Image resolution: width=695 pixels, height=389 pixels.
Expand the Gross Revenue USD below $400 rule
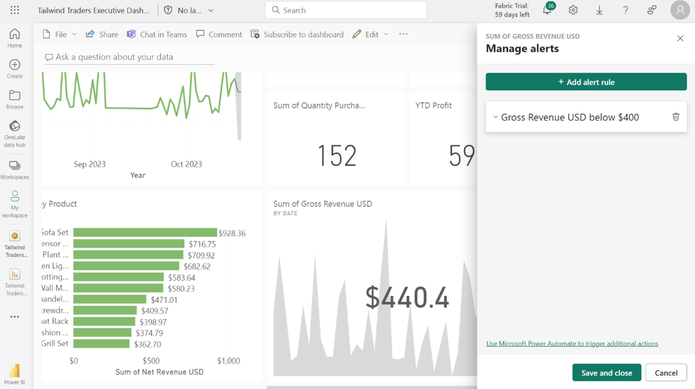pos(495,117)
